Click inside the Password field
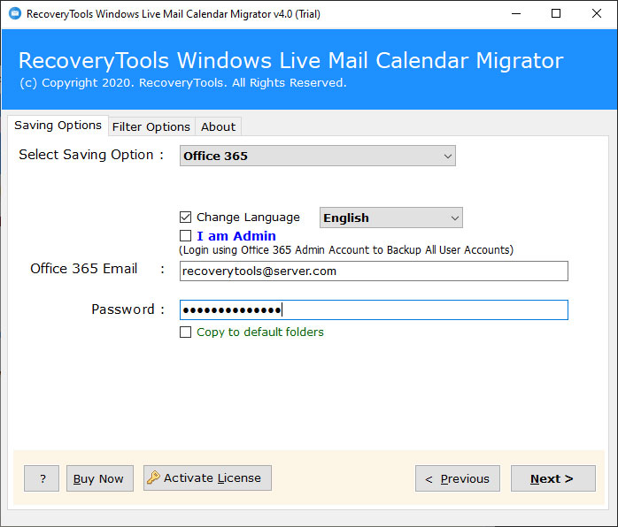 pyautogui.click(x=374, y=310)
